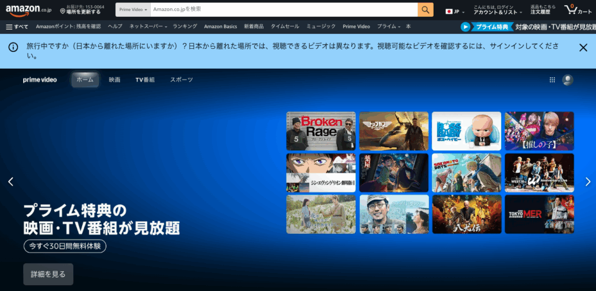Viewport: 596px width, 291px height.
Task: Open the profile avatar icon
Action: [567, 80]
